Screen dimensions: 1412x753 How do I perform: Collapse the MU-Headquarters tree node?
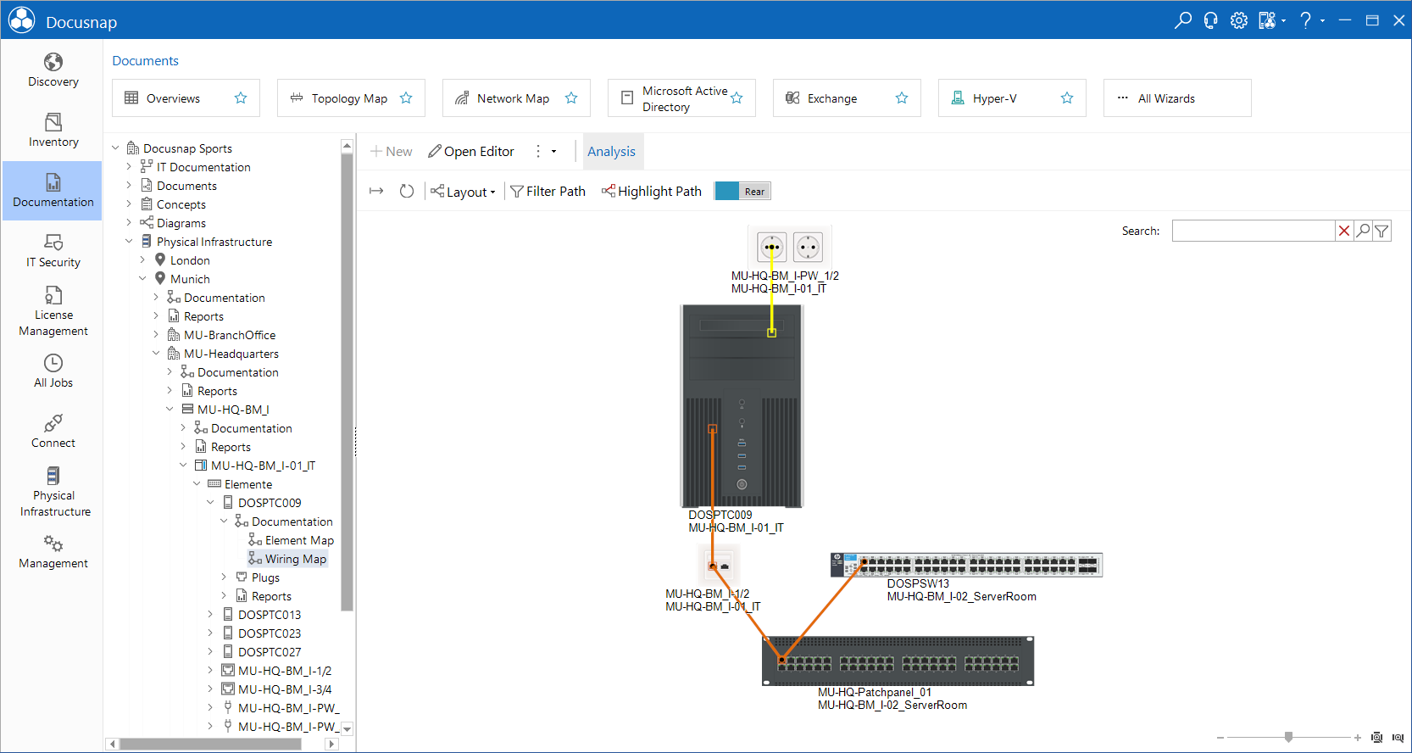tap(156, 354)
